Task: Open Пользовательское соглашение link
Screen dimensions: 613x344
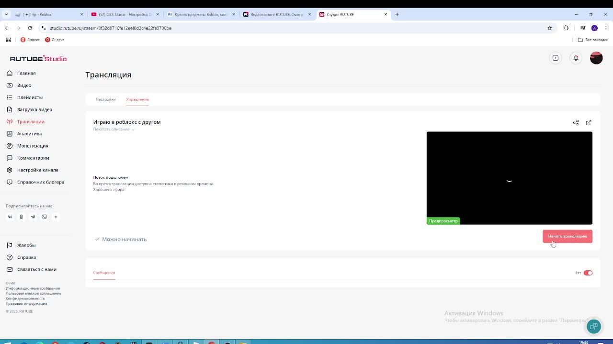Action: 34,293
